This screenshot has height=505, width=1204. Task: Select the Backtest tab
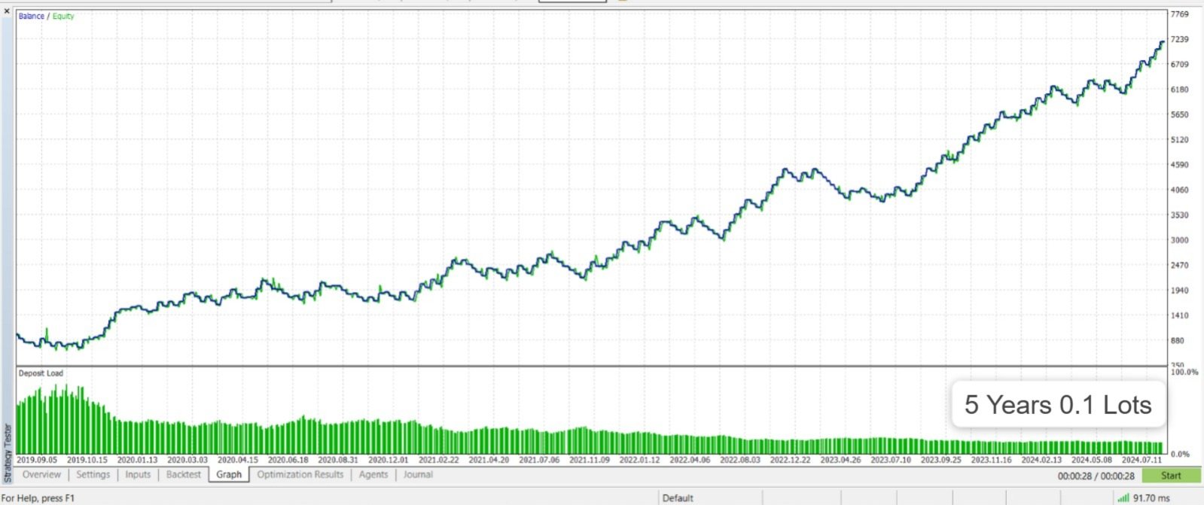[184, 474]
